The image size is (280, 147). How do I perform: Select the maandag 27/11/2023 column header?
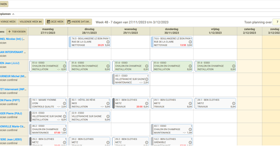[x=48, y=31]
